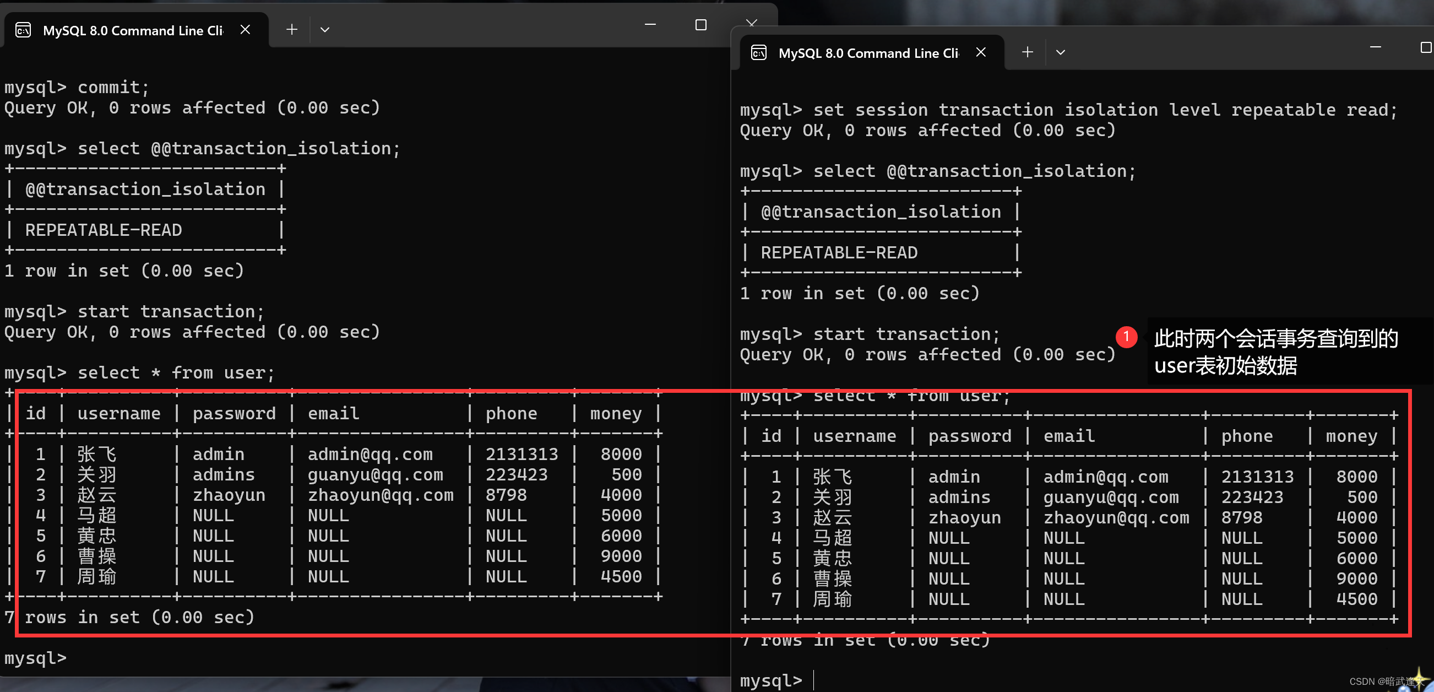The image size is (1434, 692).
Task: Select the right MySQL 8.0 Command Line tab
Action: coord(868,53)
